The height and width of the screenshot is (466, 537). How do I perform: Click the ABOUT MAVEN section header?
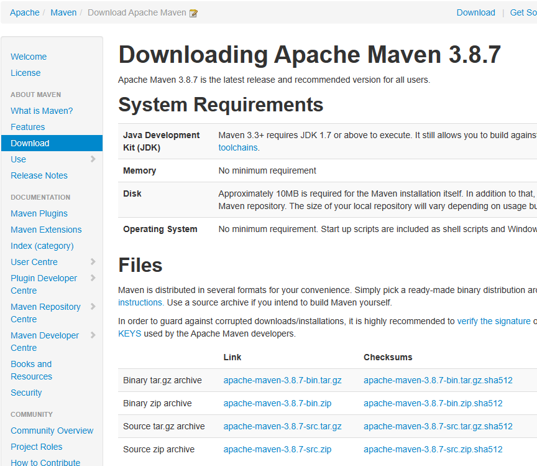pyautogui.click(x=35, y=95)
